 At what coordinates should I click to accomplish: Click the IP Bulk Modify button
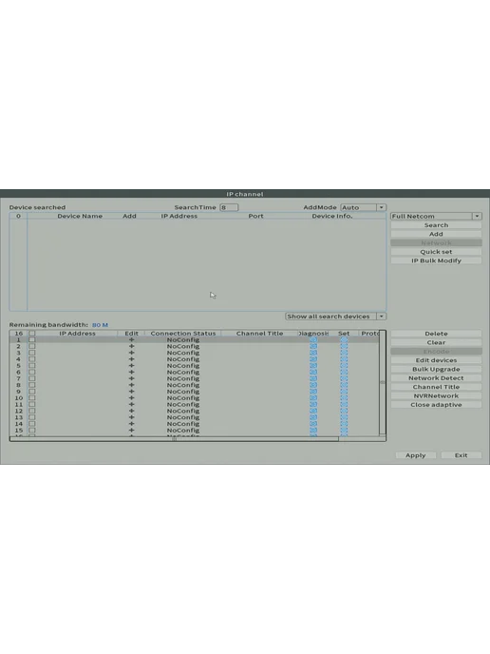point(436,260)
